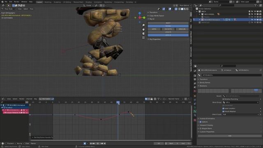This screenshot has width=263, height=148.
Task: Toggle camera view gizmo icon
Action: (x=143, y=34)
